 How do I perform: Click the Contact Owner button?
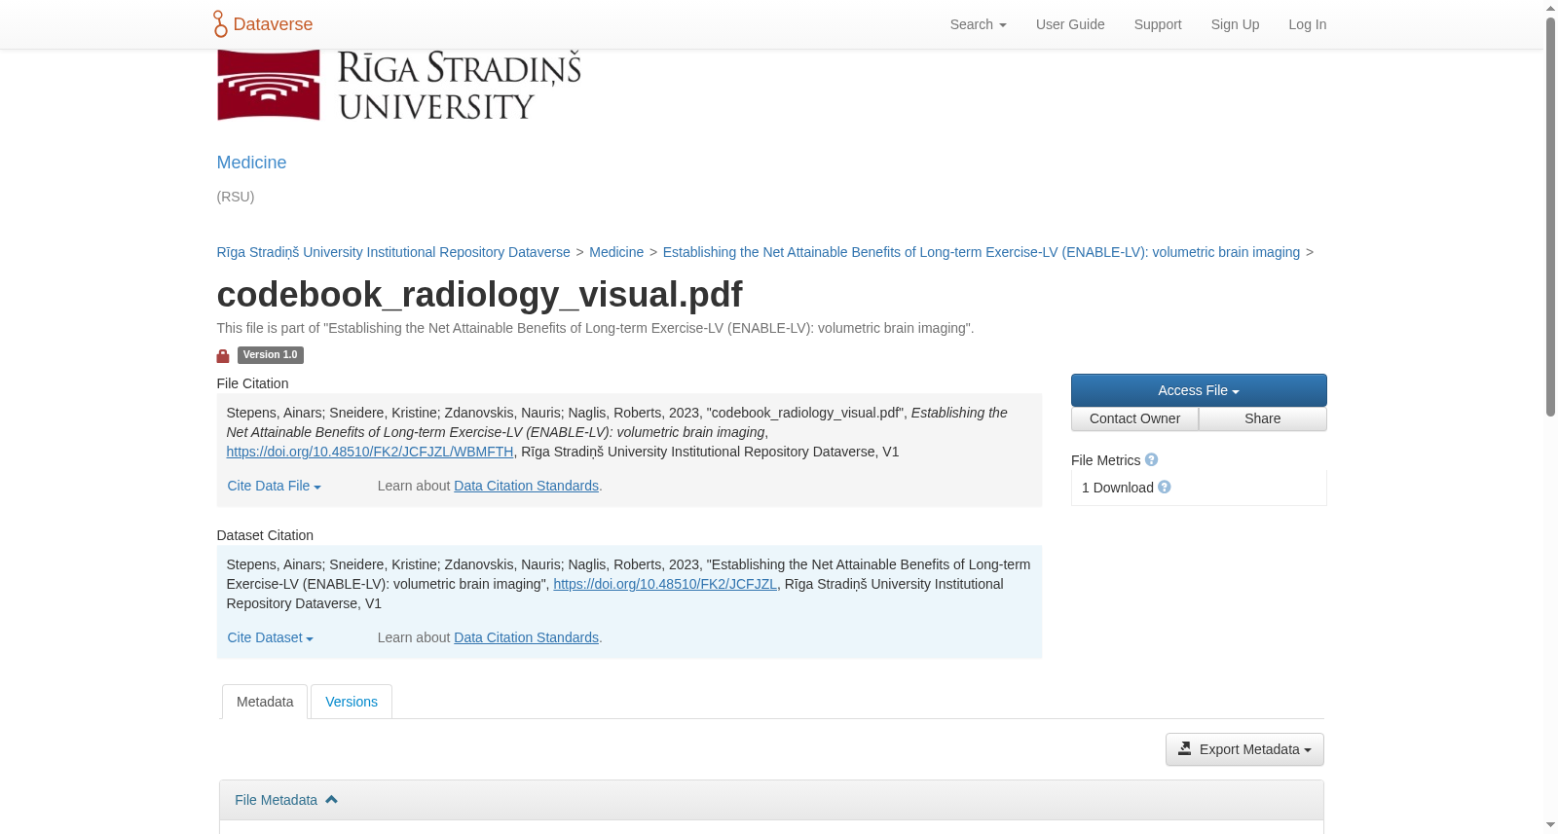1134,418
